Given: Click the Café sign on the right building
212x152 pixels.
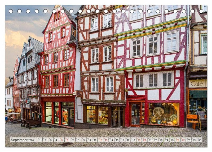Looking at the screenshot, I should point(197,84).
